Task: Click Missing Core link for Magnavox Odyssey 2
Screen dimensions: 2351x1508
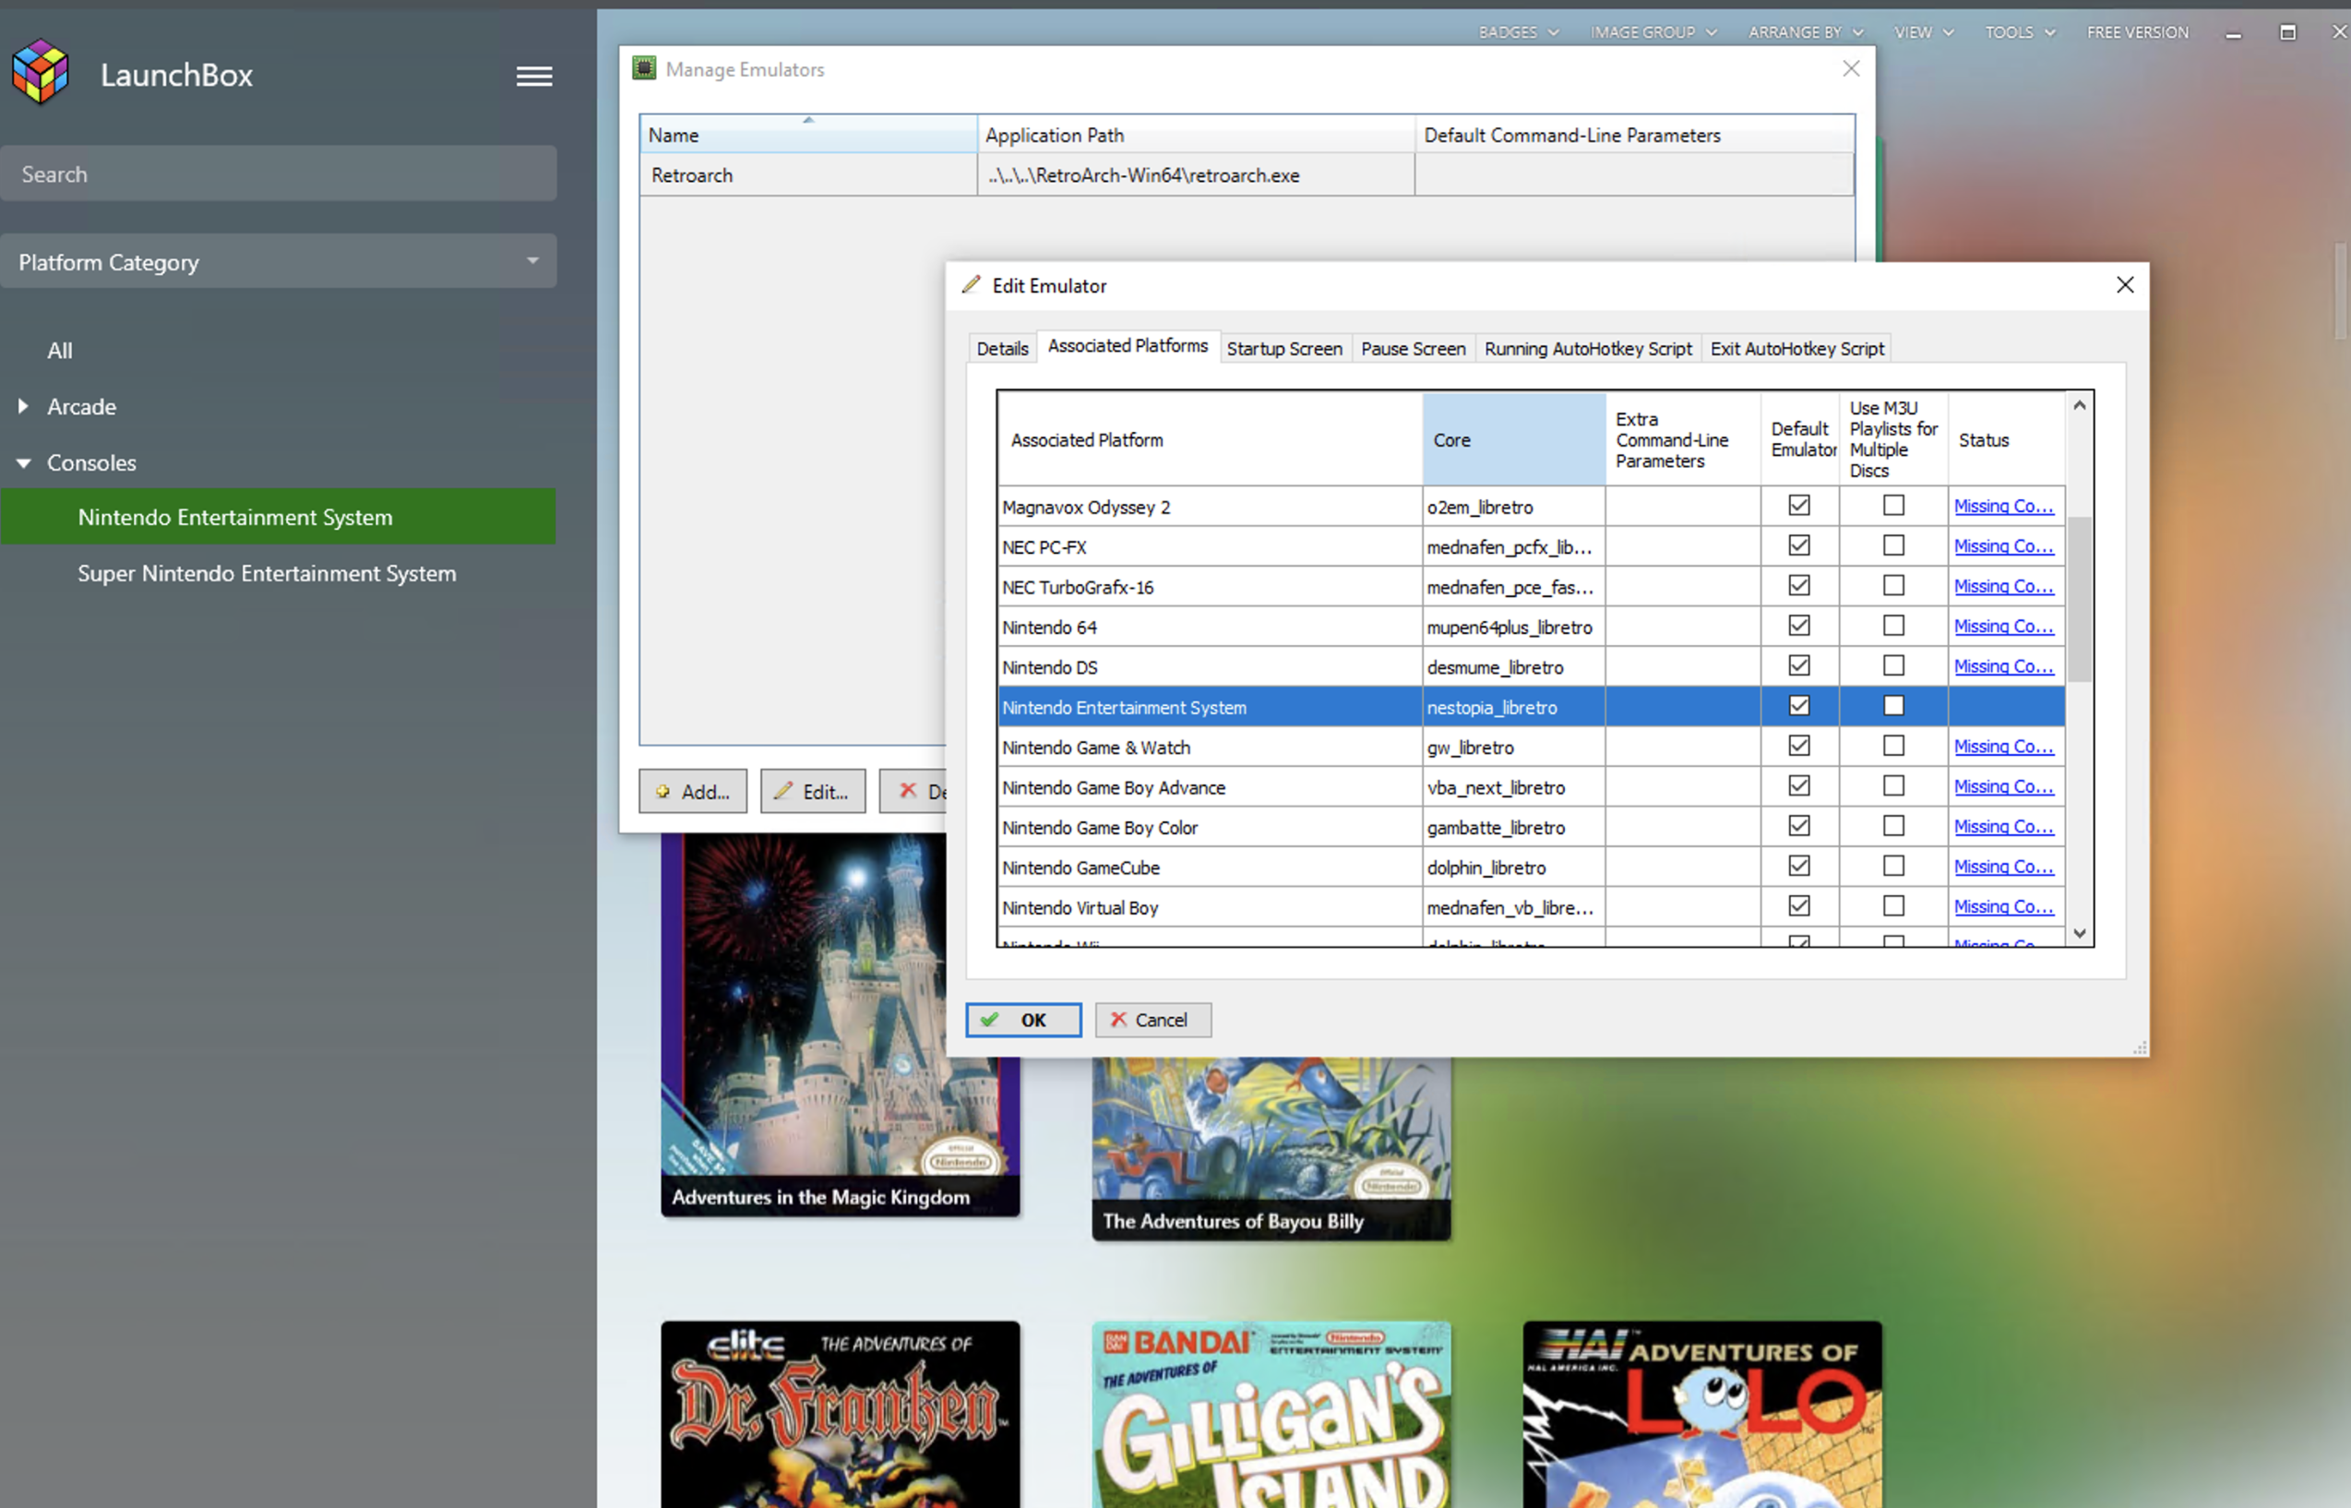Action: click(2003, 507)
